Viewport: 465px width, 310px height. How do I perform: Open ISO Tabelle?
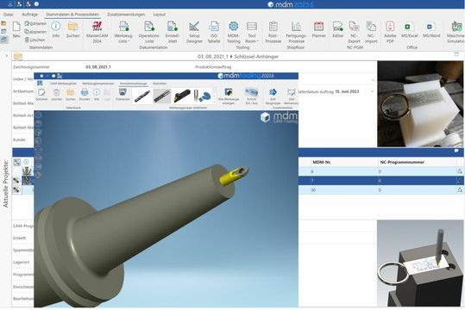pyautogui.click(x=214, y=32)
